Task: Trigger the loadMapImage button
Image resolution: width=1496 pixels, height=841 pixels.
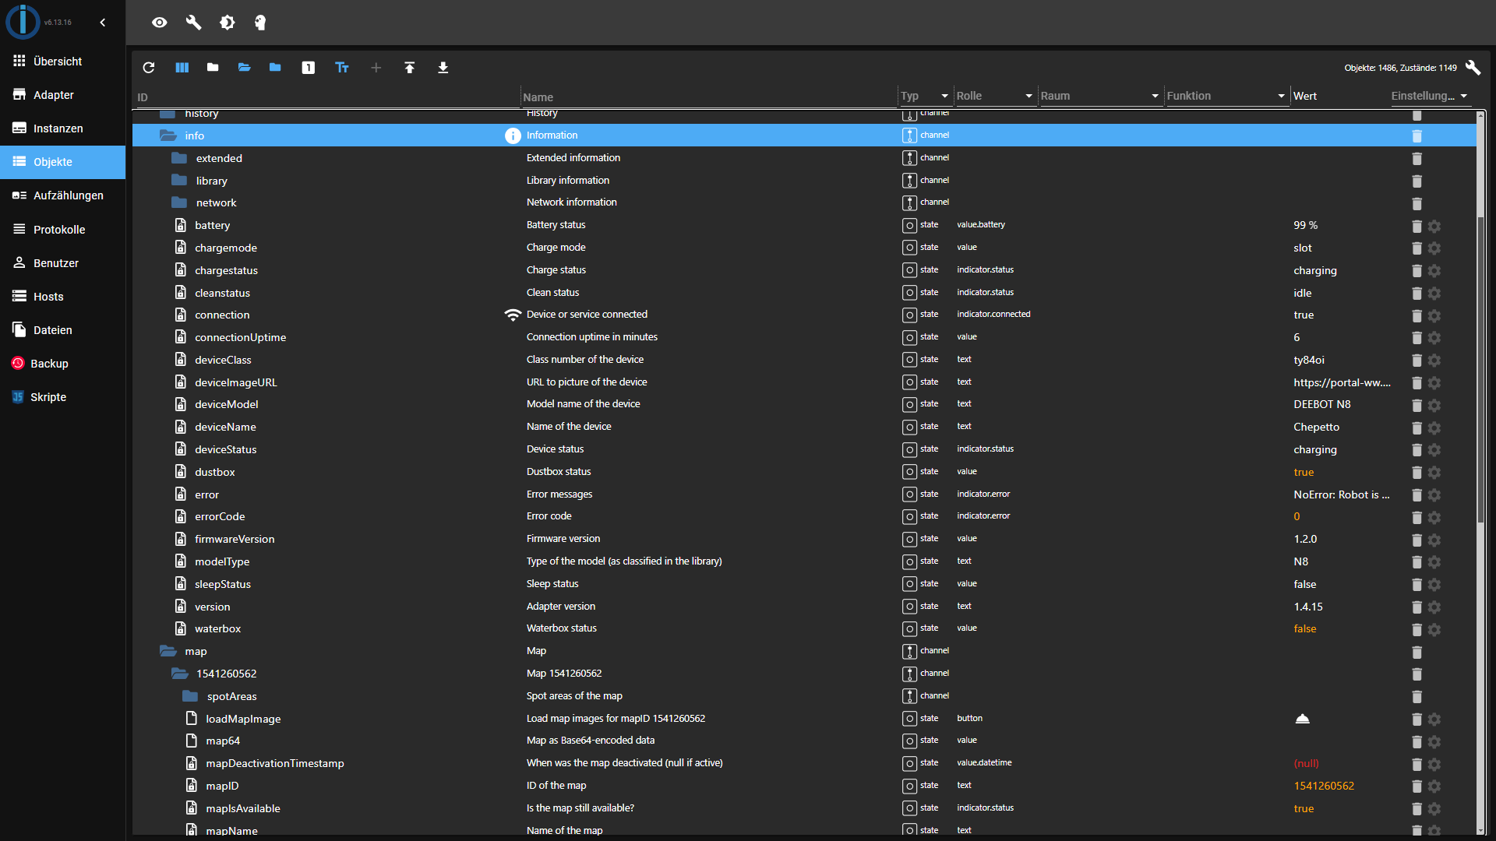Action: coord(1302,719)
